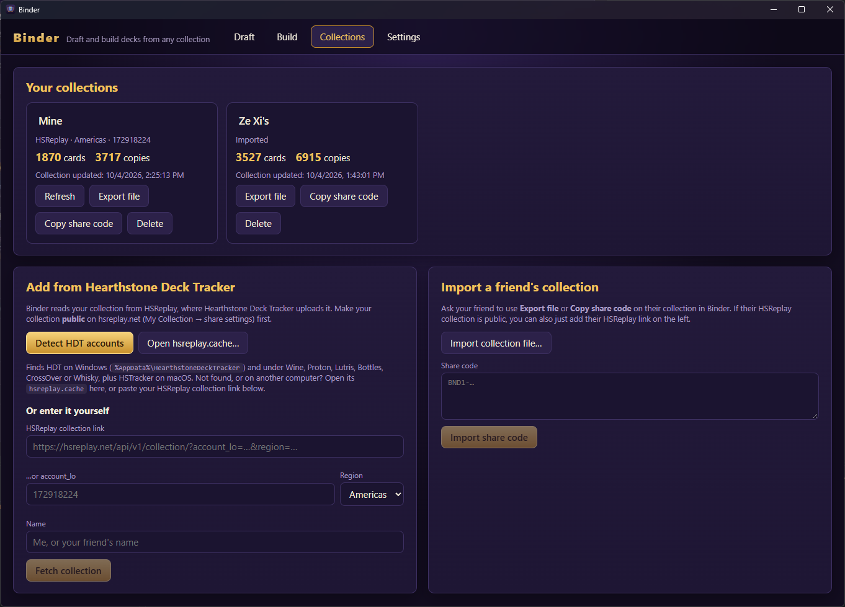Export file for Ze Xi's collection
This screenshot has width=845, height=607.
click(x=266, y=196)
